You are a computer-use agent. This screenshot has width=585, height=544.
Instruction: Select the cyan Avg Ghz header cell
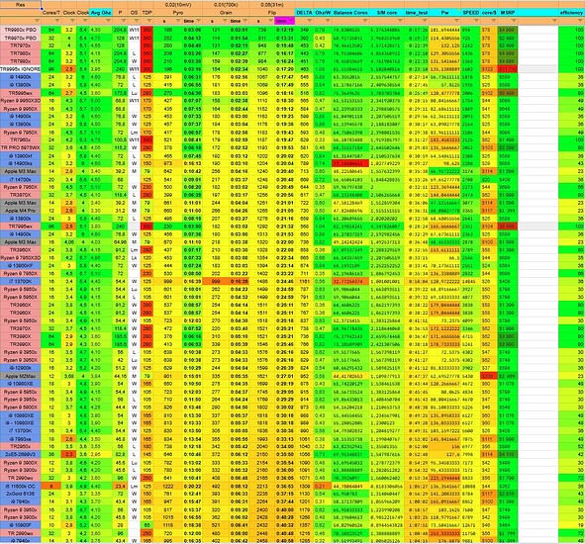[101, 13]
